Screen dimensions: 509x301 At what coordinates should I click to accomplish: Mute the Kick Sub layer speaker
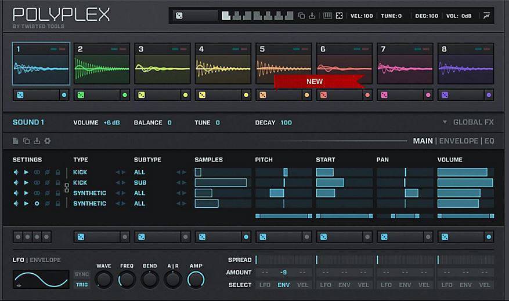point(16,182)
